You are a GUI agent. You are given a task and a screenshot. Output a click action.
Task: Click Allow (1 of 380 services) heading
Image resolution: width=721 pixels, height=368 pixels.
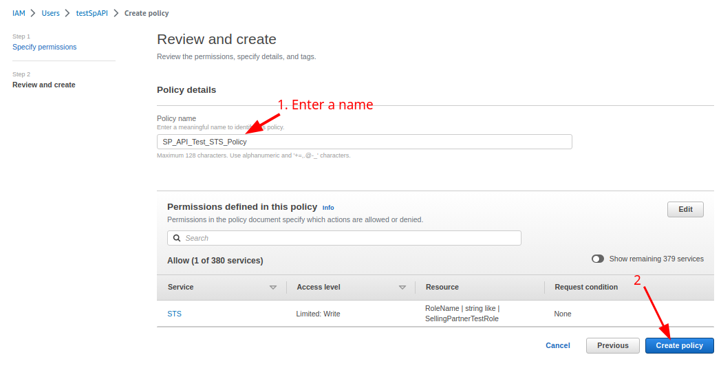(215, 261)
